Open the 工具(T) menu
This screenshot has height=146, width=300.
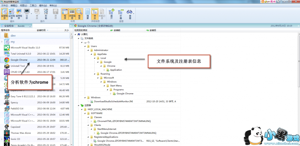pos(33,5)
